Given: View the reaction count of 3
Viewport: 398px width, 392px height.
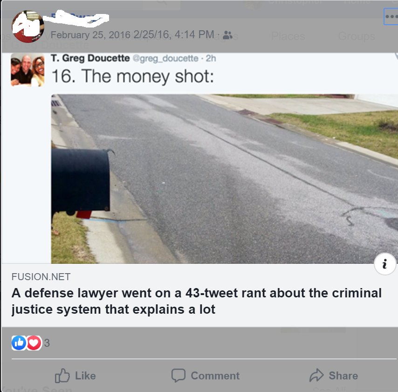Looking at the screenshot, I should (47, 343).
